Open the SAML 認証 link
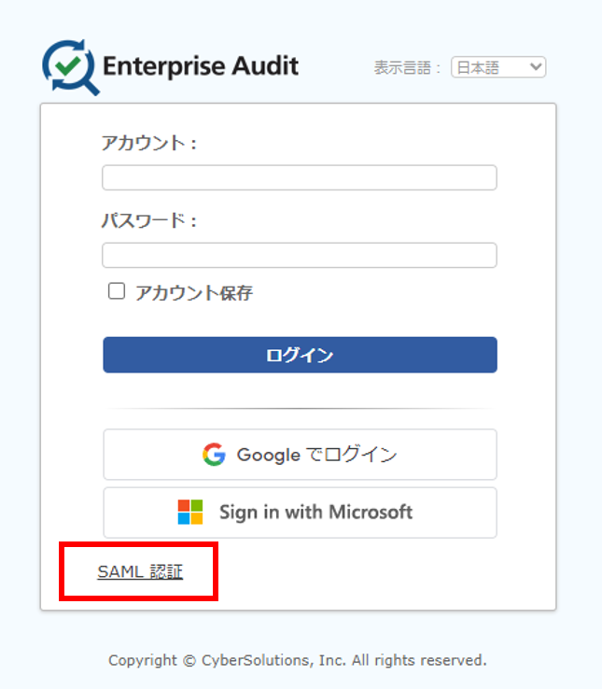This screenshot has width=602, height=689. coord(140,571)
